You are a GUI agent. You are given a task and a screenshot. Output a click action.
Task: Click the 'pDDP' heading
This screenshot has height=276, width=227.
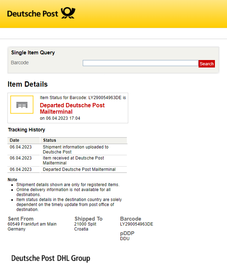pyautogui.click(x=127, y=233)
